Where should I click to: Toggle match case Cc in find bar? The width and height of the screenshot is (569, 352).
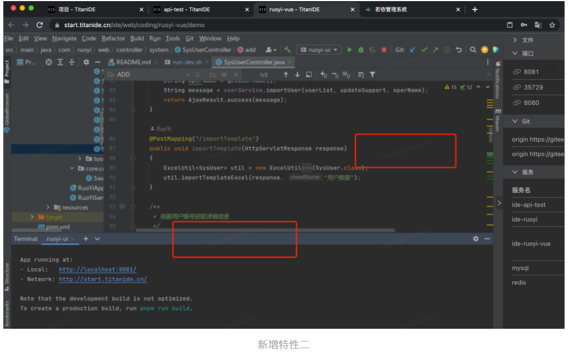213,75
